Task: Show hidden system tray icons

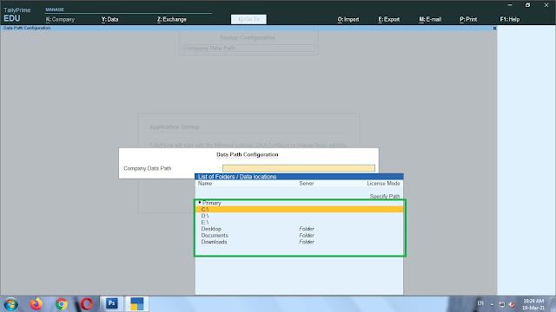Action: coord(492,304)
